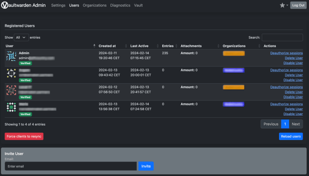Deauthorize sessions for user active 2024-02-13 20:41:57
The height and width of the screenshot is (176, 309).
pos(287,87)
